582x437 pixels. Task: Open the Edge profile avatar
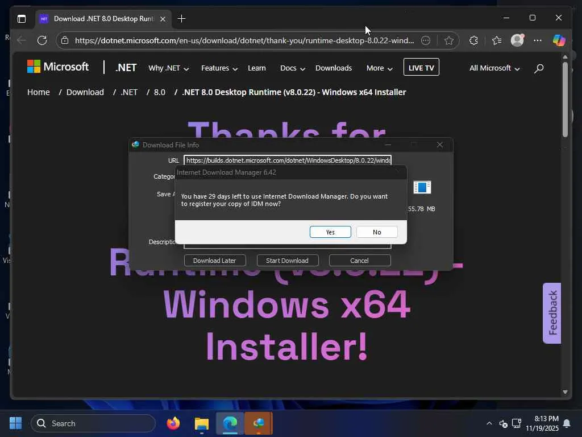[x=517, y=40]
